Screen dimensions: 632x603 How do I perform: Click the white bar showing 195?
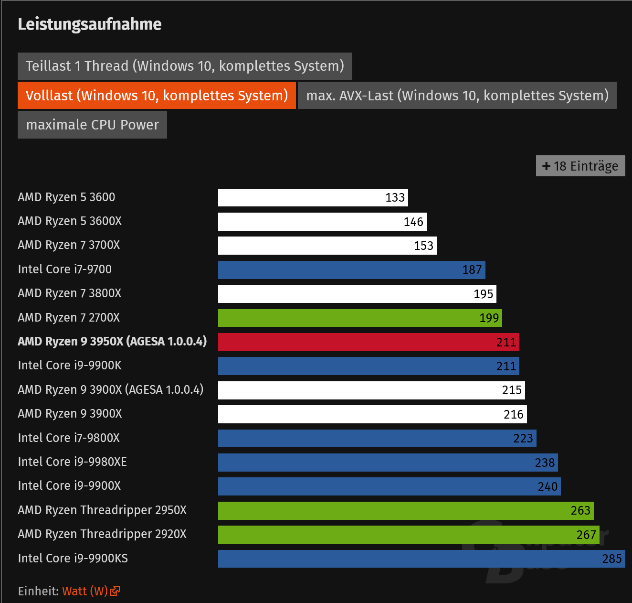pyautogui.click(x=358, y=294)
